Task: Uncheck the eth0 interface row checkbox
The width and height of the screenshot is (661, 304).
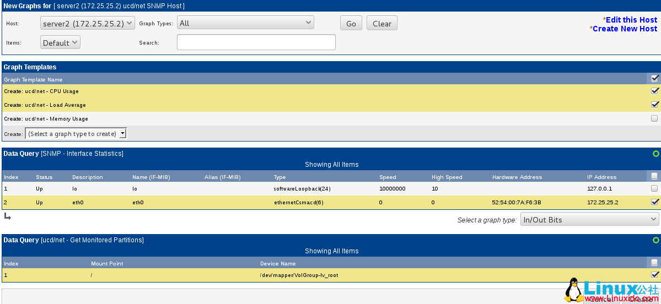Action: pyautogui.click(x=654, y=202)
